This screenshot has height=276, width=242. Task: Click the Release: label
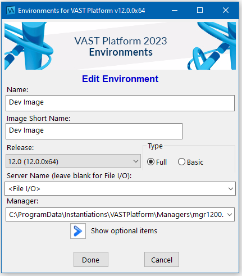tap(20, 148)
